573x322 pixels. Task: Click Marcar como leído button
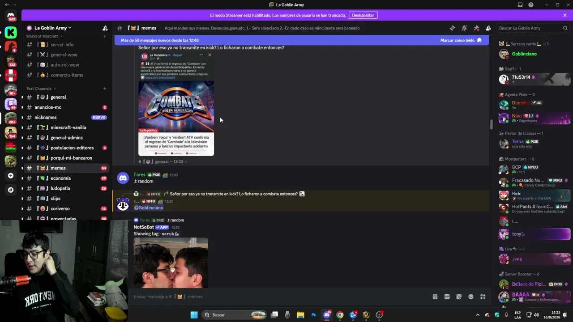pyautogui.click(x=461, y=40)
